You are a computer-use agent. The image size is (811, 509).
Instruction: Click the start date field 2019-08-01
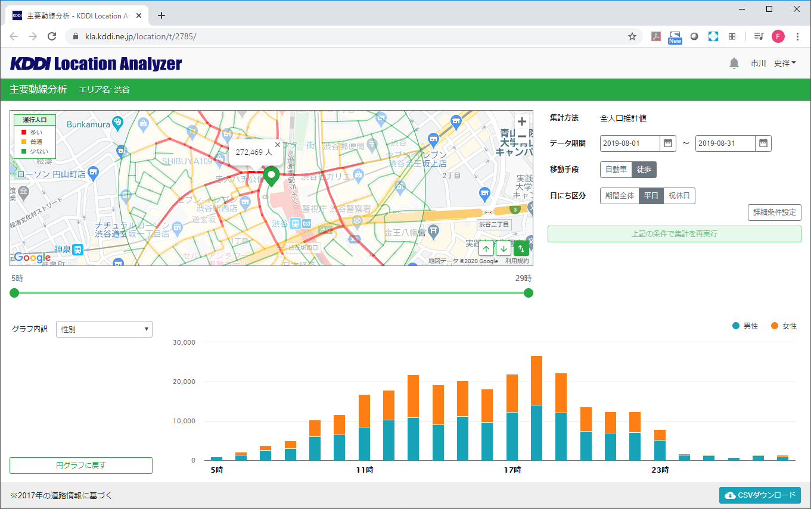point(630,143)
